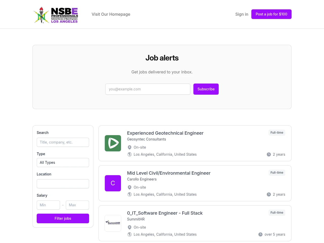Open the All Types dropdown
The width and height of the screenshot is (324, 243).
point(63,163)
